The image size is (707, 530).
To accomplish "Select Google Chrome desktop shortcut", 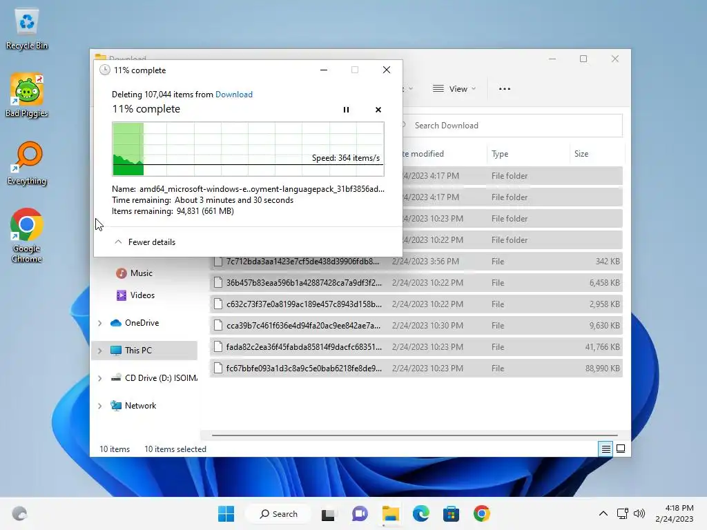I will pyautogui.click(x=27, y=236).
